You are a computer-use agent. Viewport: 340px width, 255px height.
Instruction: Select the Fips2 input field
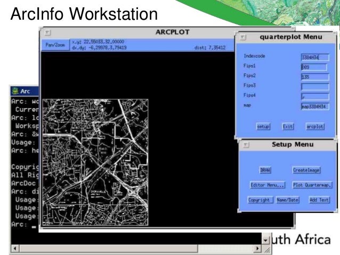pyautogui.click(x=315, y=77)
